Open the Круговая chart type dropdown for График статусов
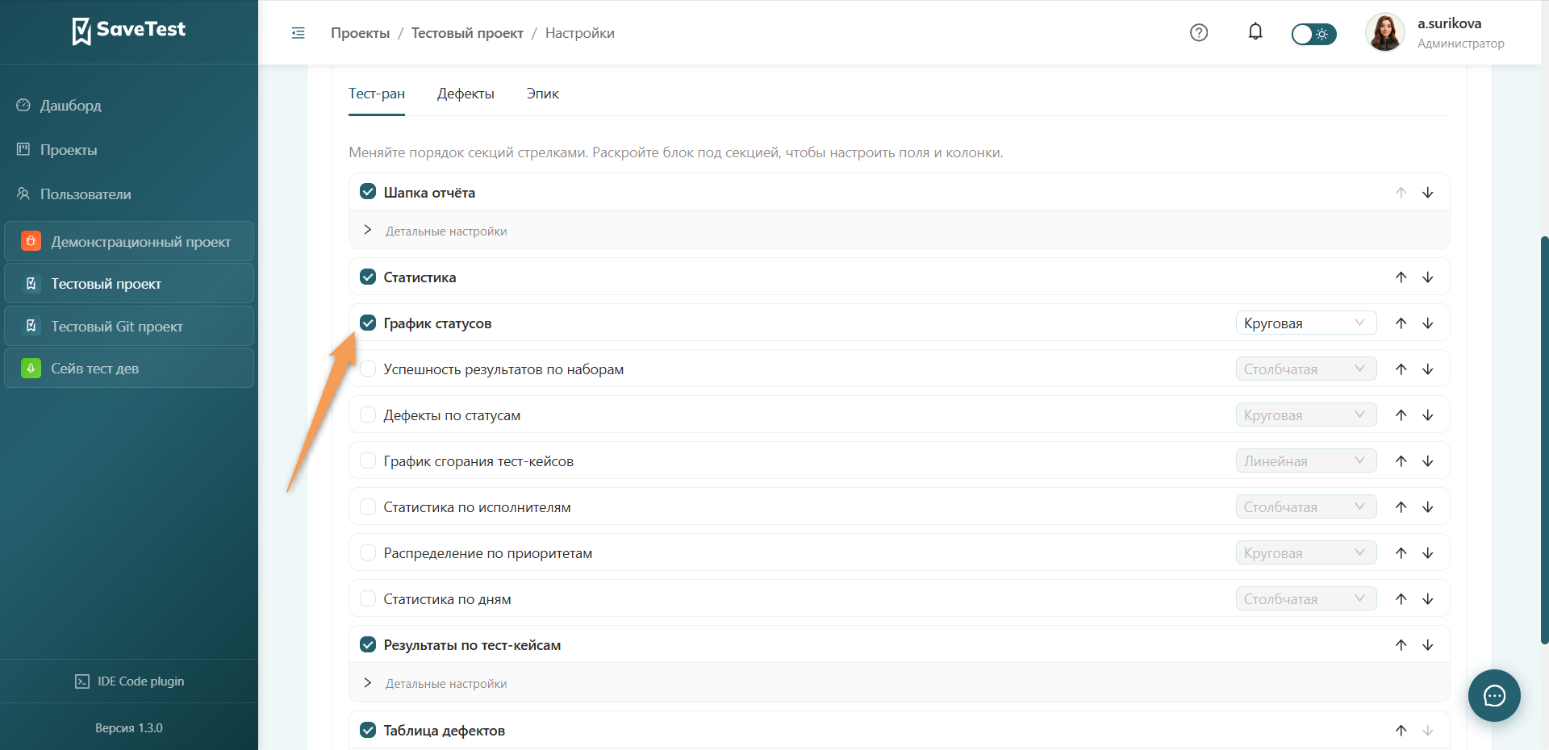 point(1305,323)
